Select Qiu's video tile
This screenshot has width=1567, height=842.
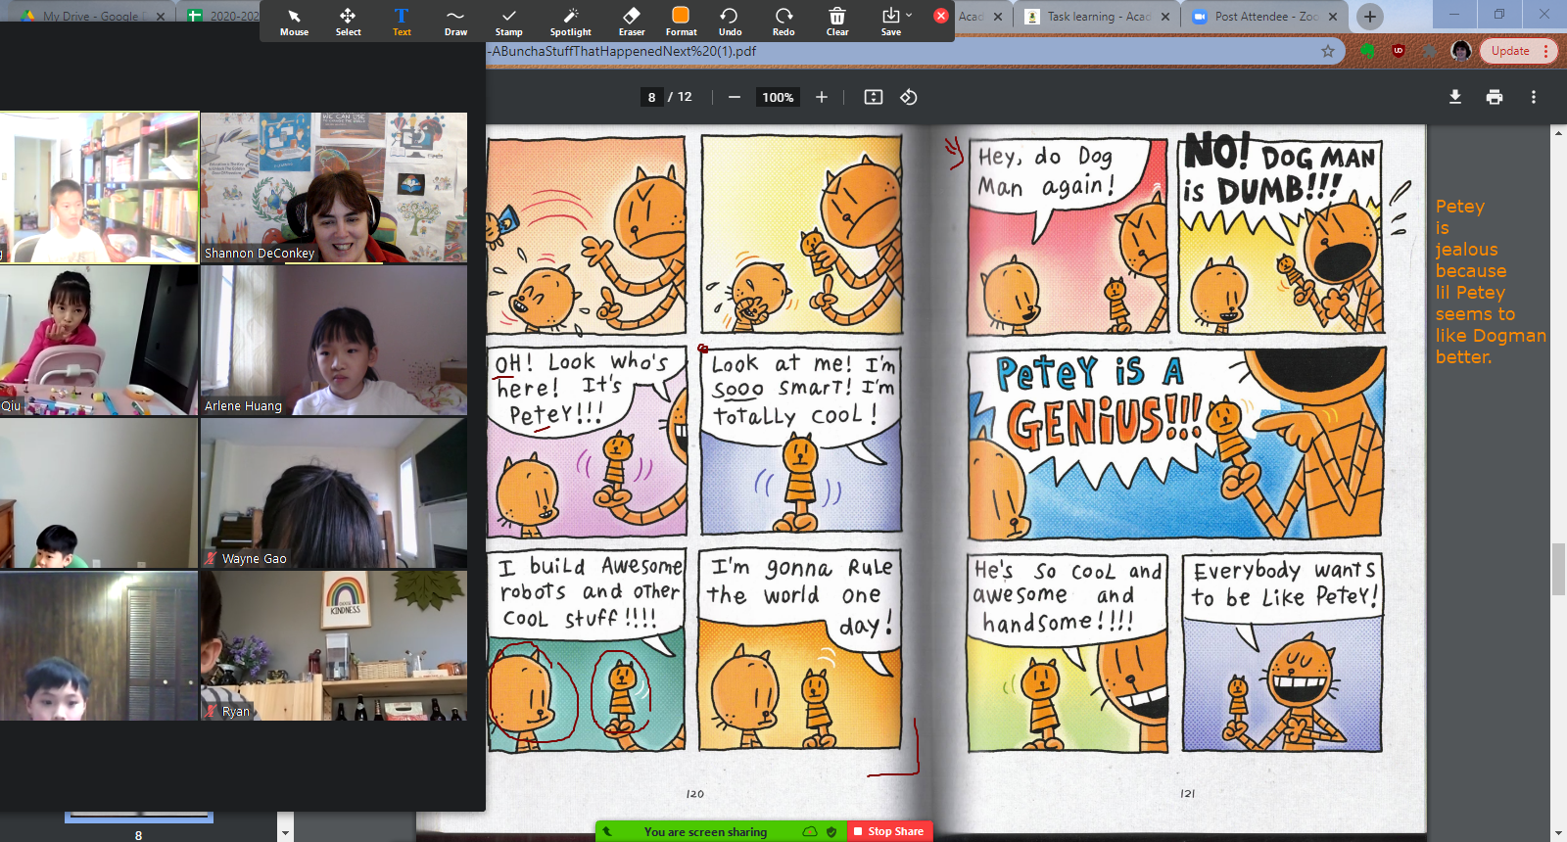pyautogui.click(x=99, y=340)
